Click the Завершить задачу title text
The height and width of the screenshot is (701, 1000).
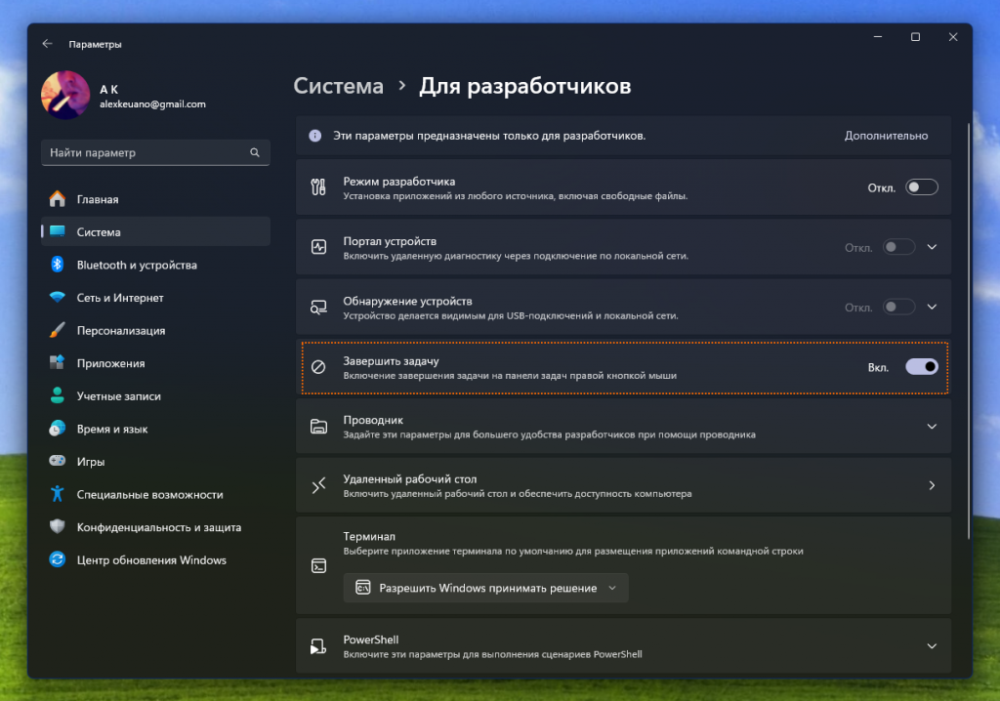click(x=391, y=360)
